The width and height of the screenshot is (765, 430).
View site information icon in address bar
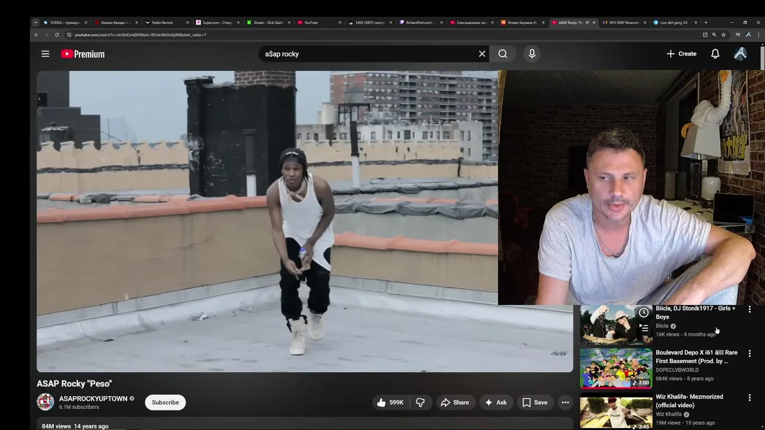coord(69,35)
